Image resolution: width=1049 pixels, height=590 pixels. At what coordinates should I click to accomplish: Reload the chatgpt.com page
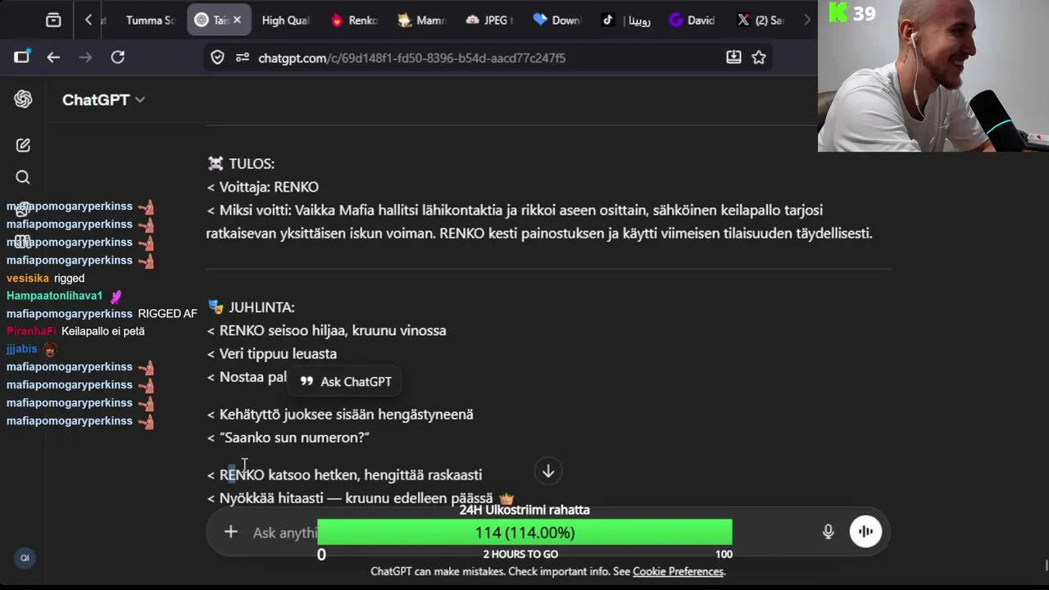click(x=118, y=57)
